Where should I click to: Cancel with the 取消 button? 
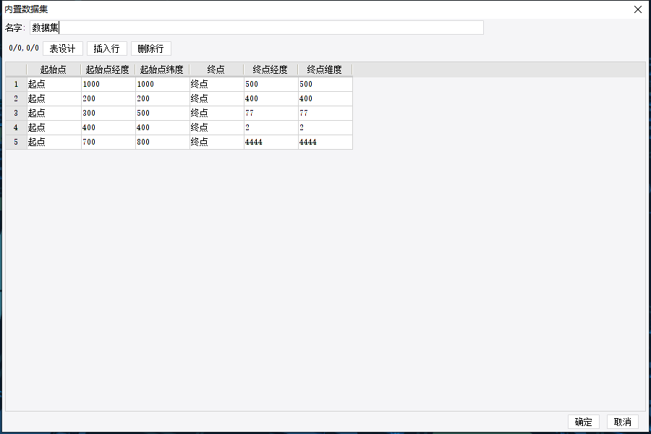pyautogui.click(x=622, y=422)
